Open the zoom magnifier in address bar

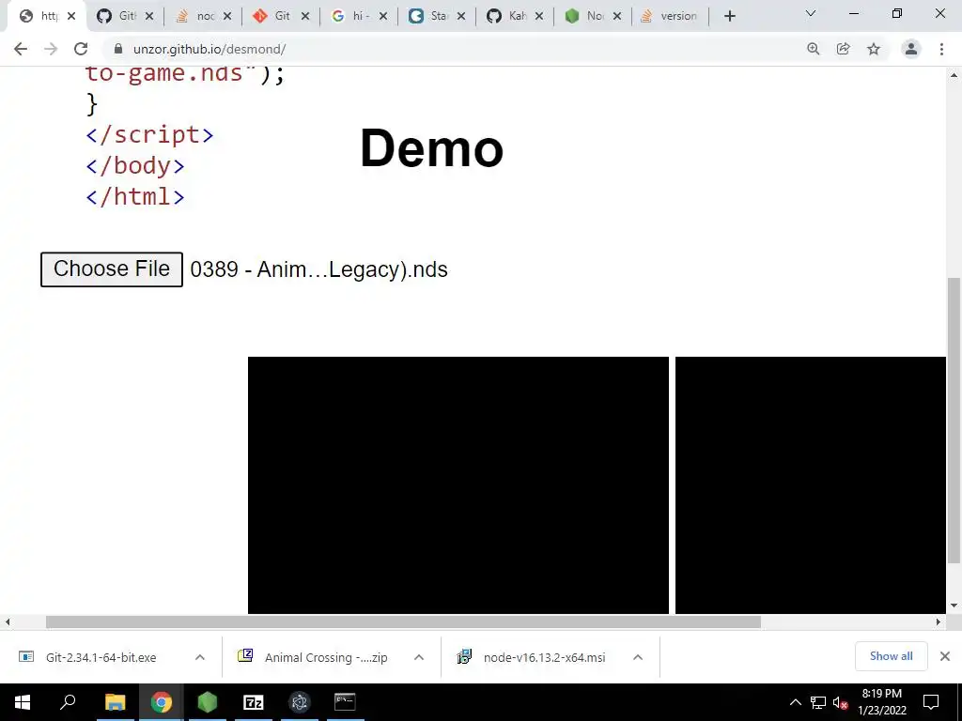pyautogui.click(x=814, y=49)
